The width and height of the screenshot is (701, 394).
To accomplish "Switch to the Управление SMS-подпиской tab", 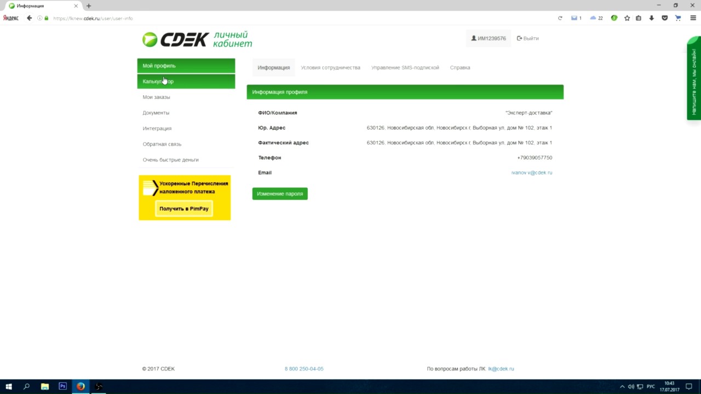I will point(405,67).
